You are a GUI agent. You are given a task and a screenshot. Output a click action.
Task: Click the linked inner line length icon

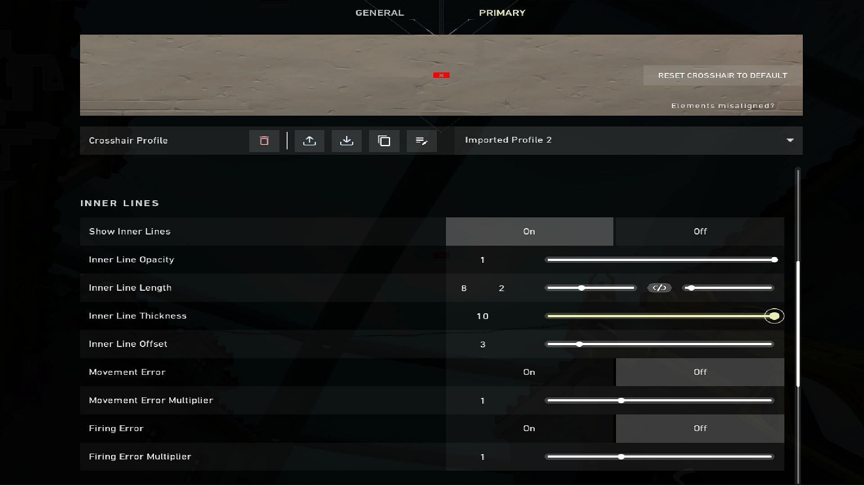click(659, 288)
